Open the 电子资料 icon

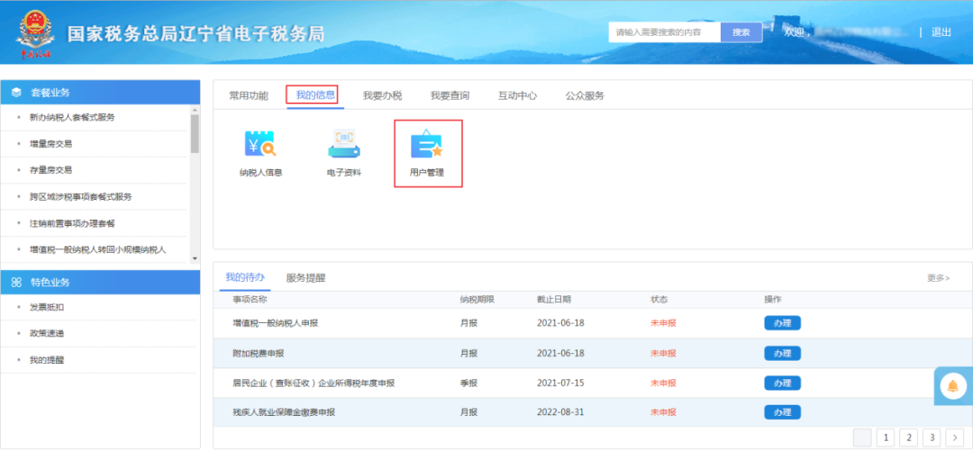click(x=343, y=145)
